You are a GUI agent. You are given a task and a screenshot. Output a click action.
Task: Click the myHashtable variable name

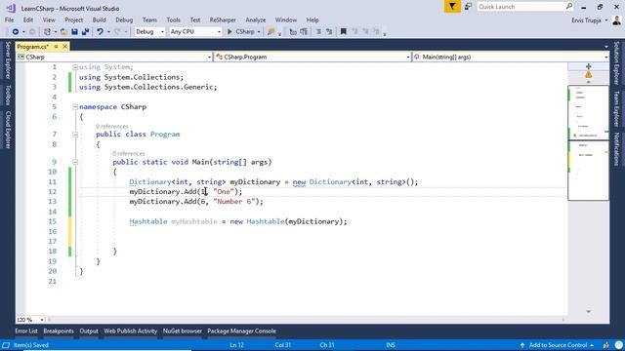(194, 221)
